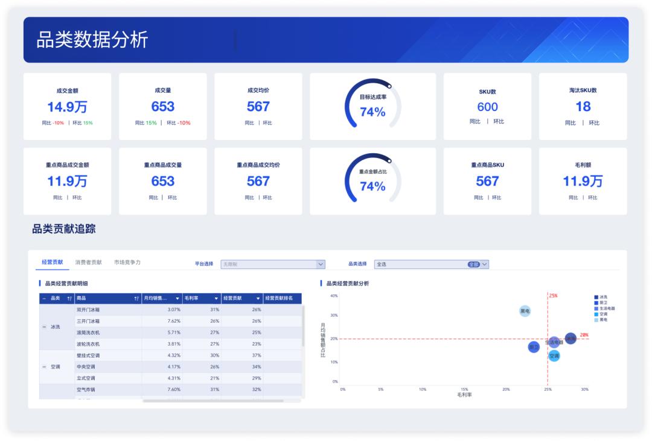Click the 成交量 653 value

(x=163, y=106)
